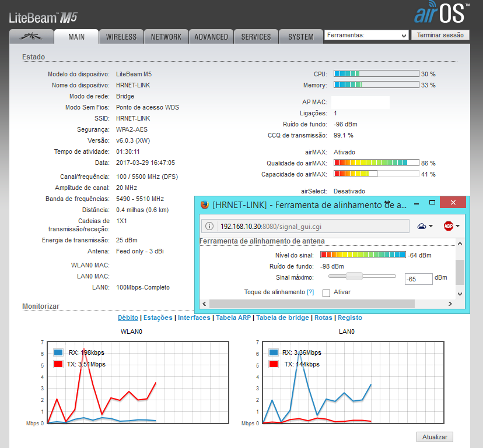Click the popup vertical scrollbar up arrow

tap(460, 244)
